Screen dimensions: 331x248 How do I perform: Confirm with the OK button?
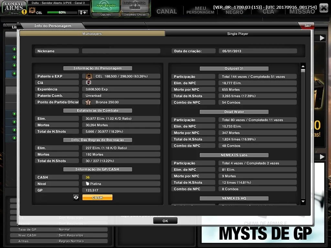point(165,221)
